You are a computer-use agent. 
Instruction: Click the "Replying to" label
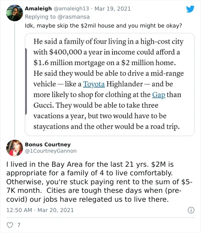coord(40,17)
